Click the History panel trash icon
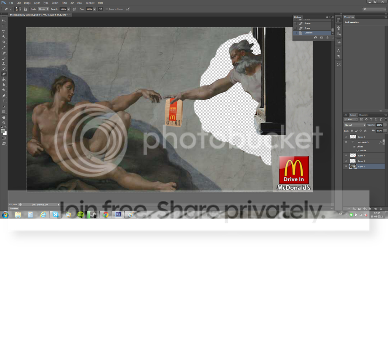Viewport: 388px width, 345px height. [x=327, y=37]
